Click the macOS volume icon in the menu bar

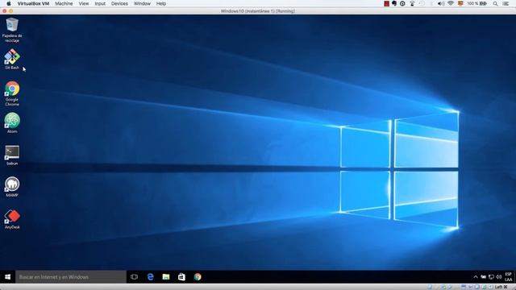pos(441,3)
